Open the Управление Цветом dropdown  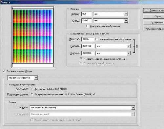click(x=22, y=78)
